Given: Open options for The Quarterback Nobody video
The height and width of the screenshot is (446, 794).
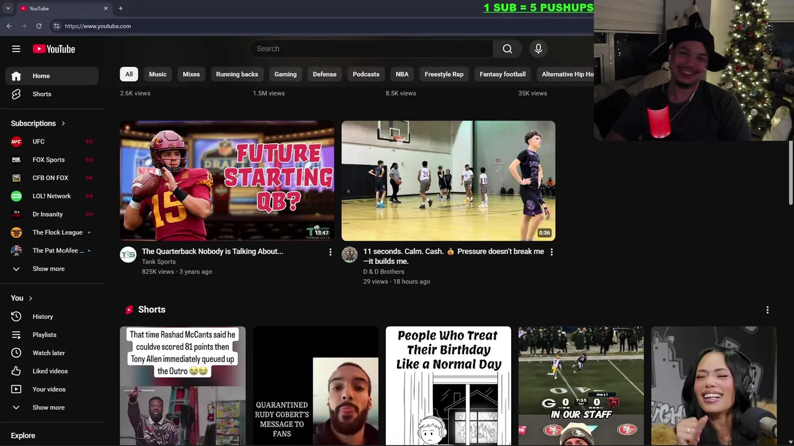Looking at the screenshot, I should tap(330, 252).
